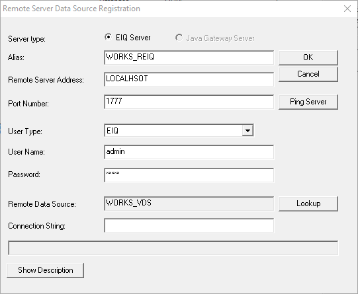Confirm the registration with the OK button
358x294 pixels.
click(308, 57)
